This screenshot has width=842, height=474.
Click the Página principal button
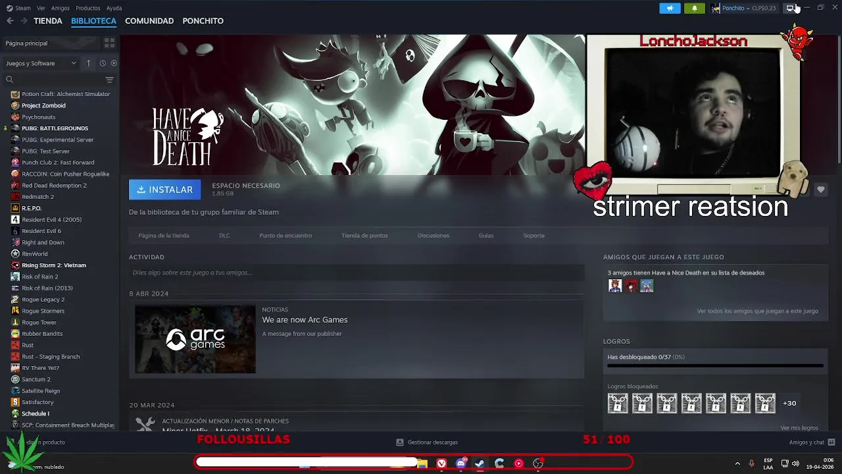pyautogui.click(x=51, y=43)
